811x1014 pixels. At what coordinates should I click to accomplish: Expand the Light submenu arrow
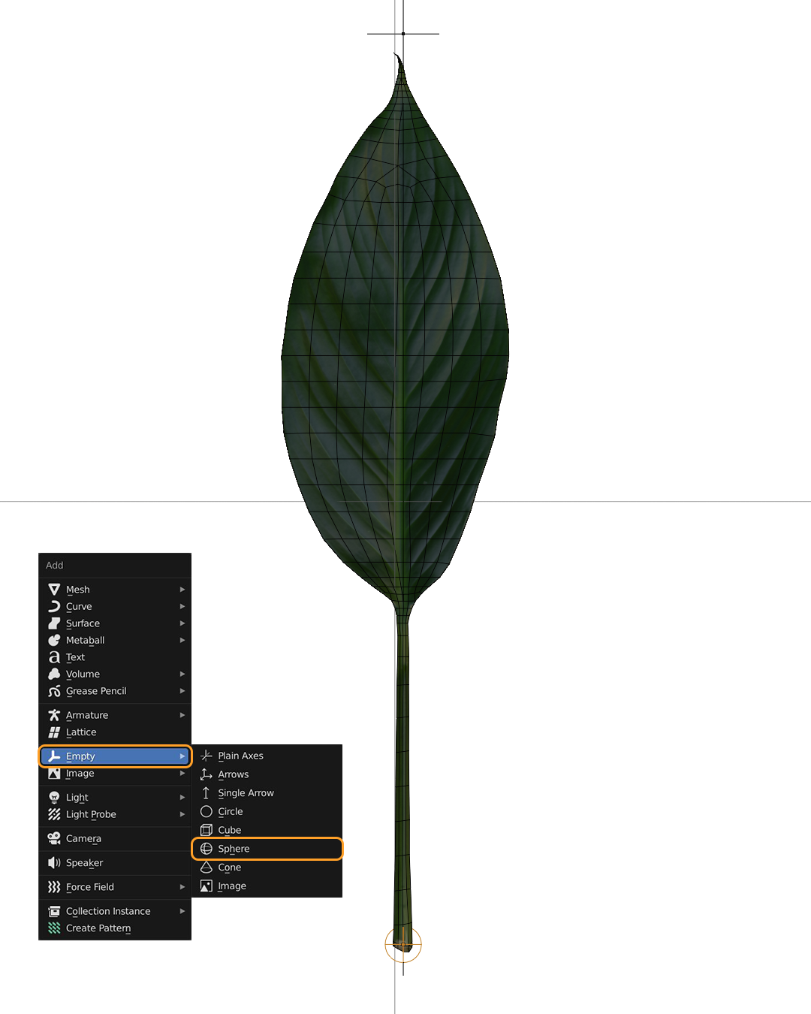[182, 797]
